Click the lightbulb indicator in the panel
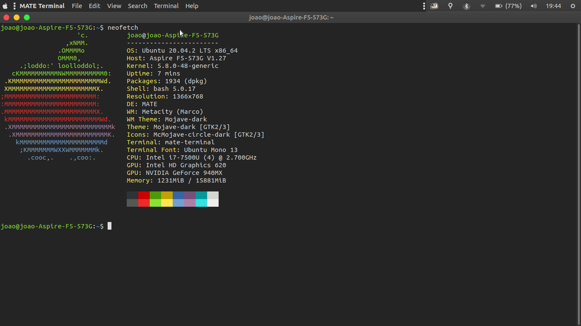 (x=450, y=6)
